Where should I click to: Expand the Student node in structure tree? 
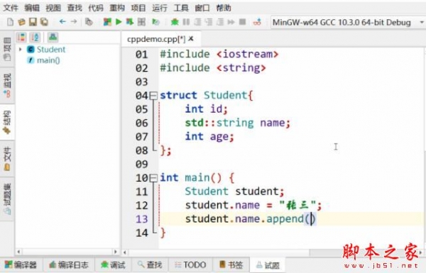point(20,50)
